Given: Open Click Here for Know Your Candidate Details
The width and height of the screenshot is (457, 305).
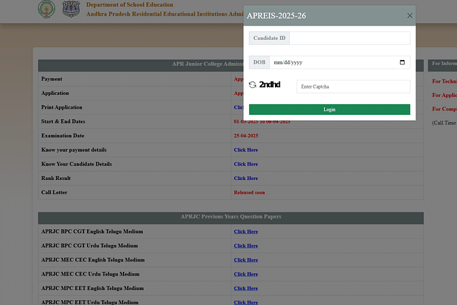Looking at the screenshot, I should click(246, 164).
